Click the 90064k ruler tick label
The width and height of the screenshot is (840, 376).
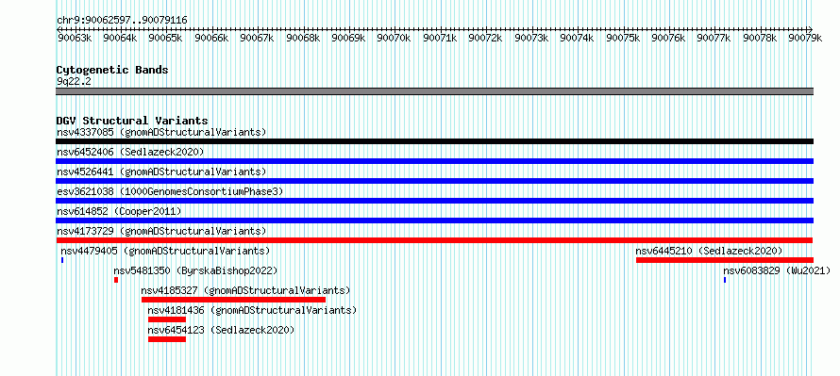(120, 38)
